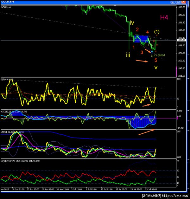Maximize the GOLD,H4 chart window

point(178,2)
